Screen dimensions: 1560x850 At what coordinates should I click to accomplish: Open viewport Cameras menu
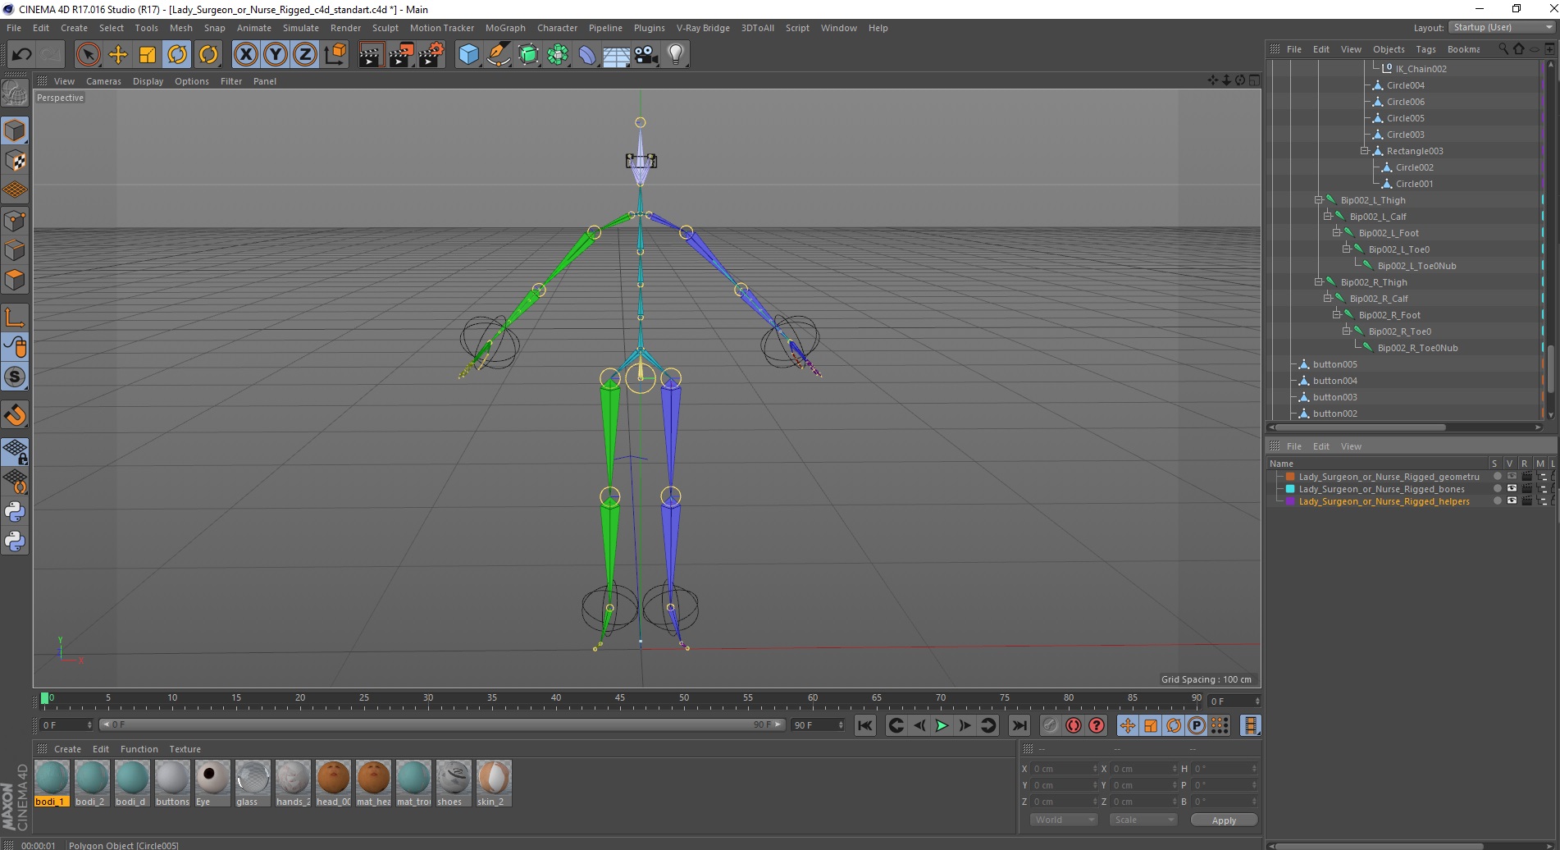103,81
